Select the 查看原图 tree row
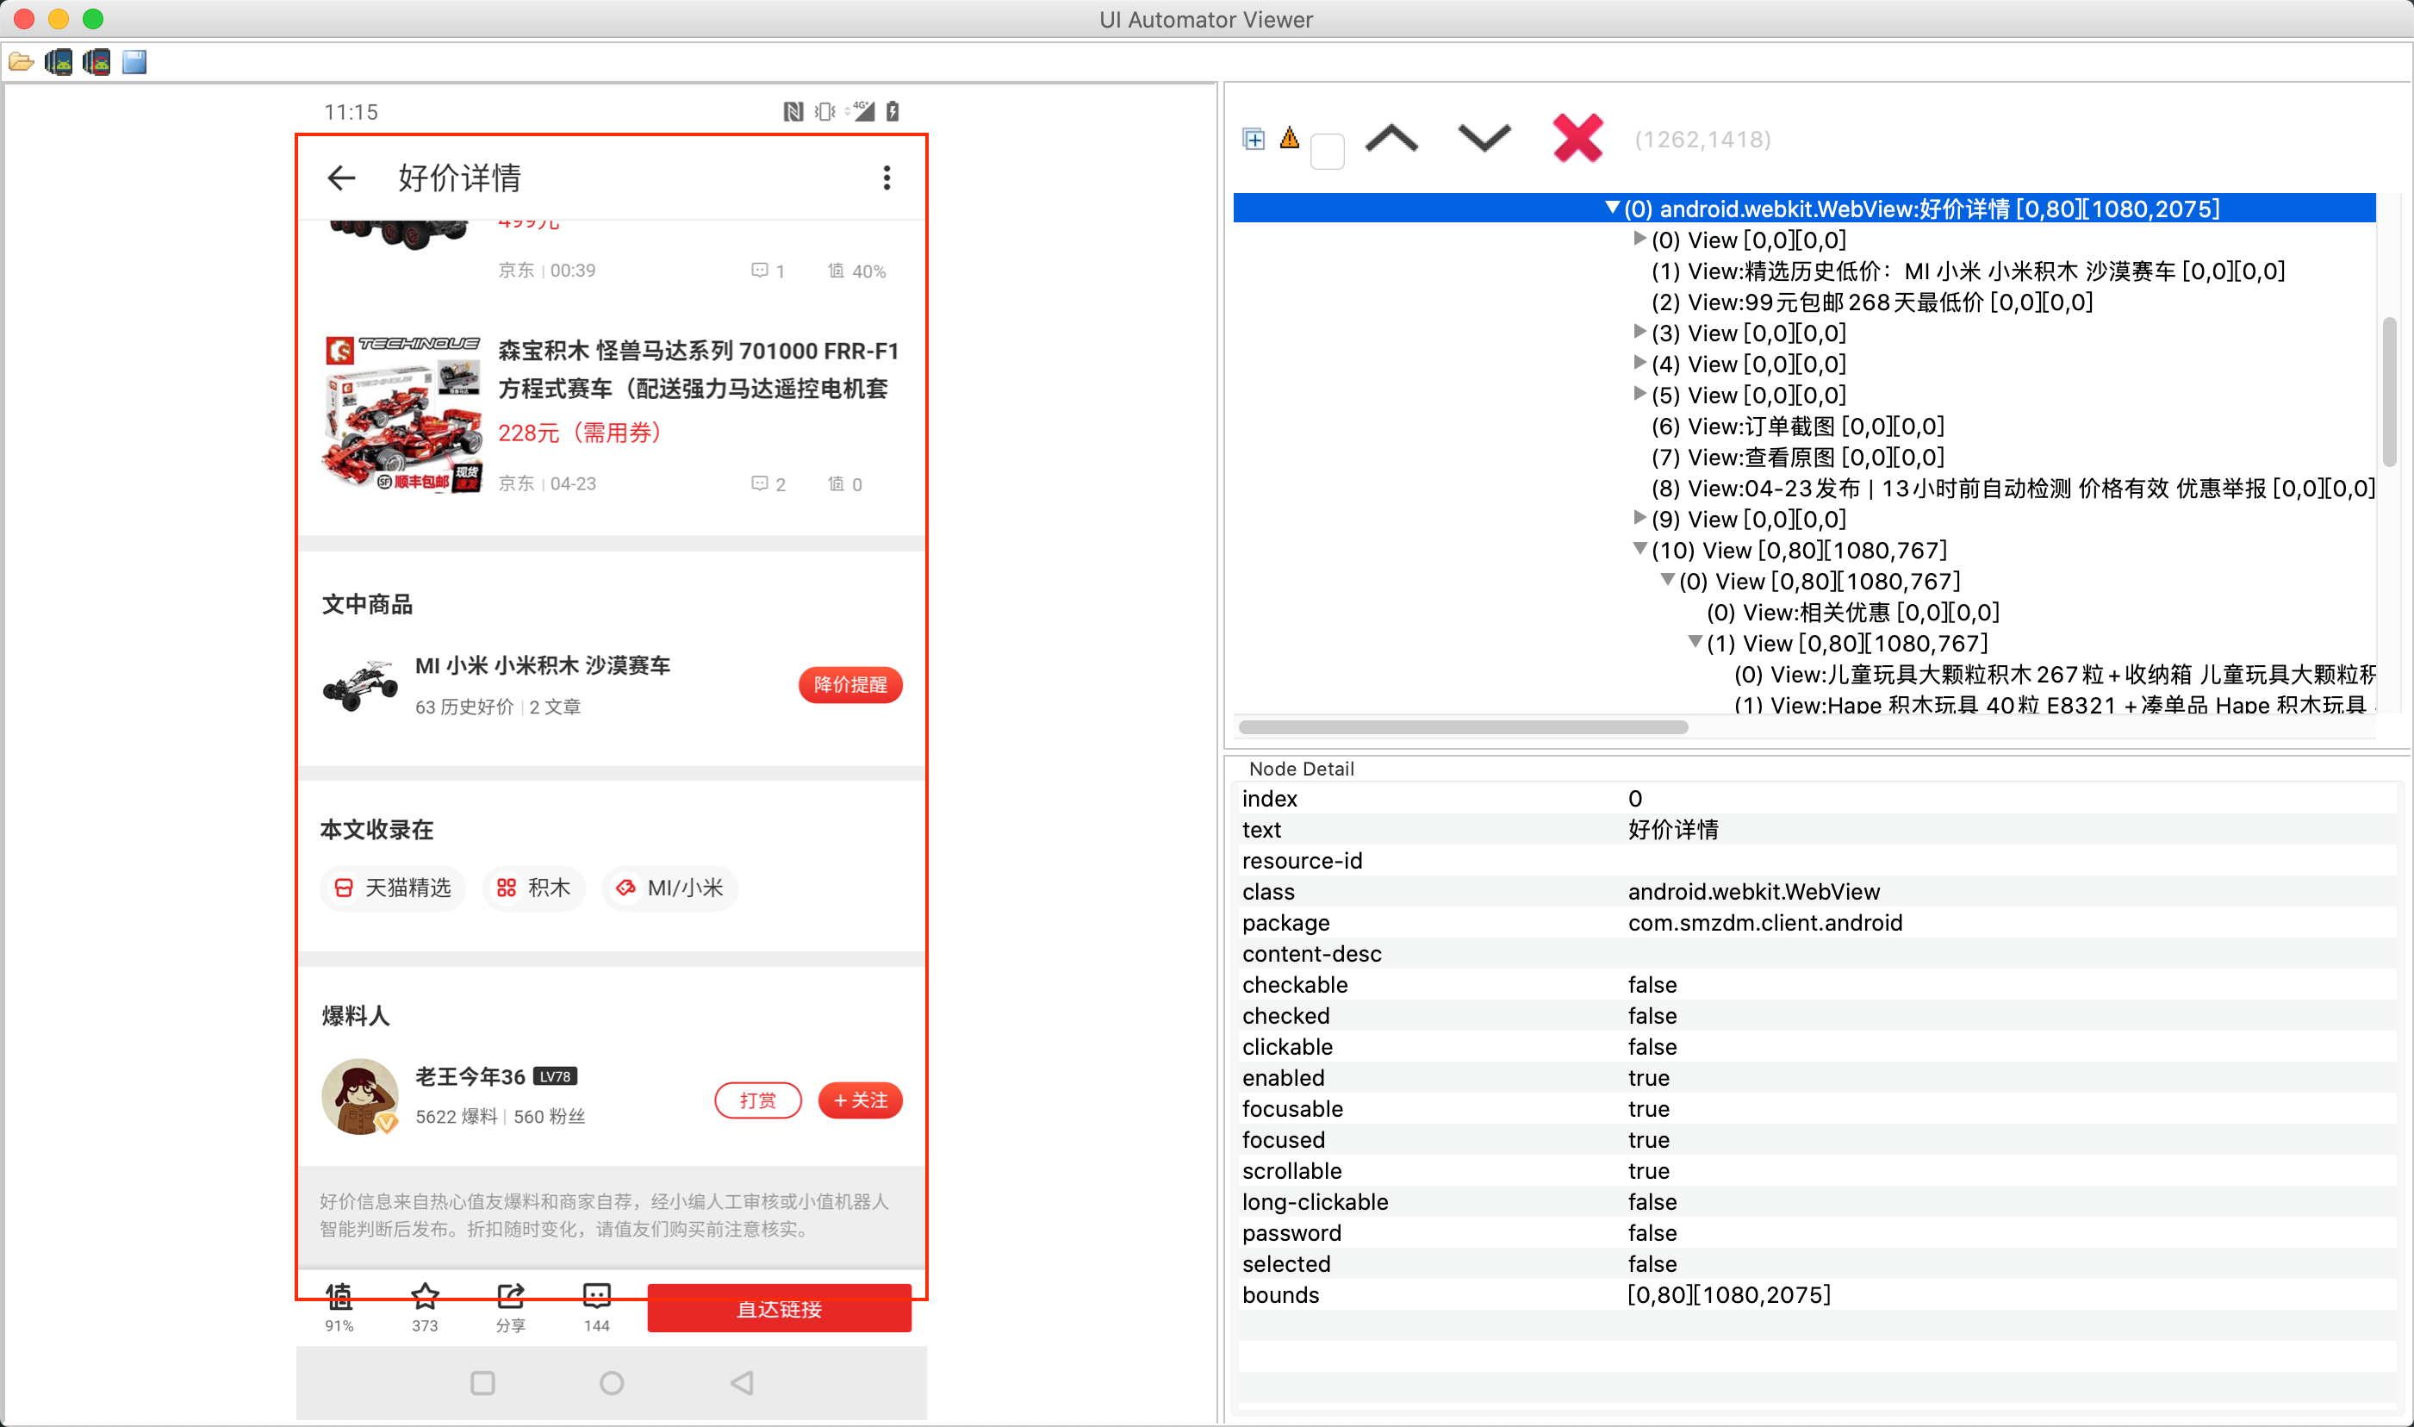The width and height of the screenshot is (2414, 1427). coord(1798,457)
